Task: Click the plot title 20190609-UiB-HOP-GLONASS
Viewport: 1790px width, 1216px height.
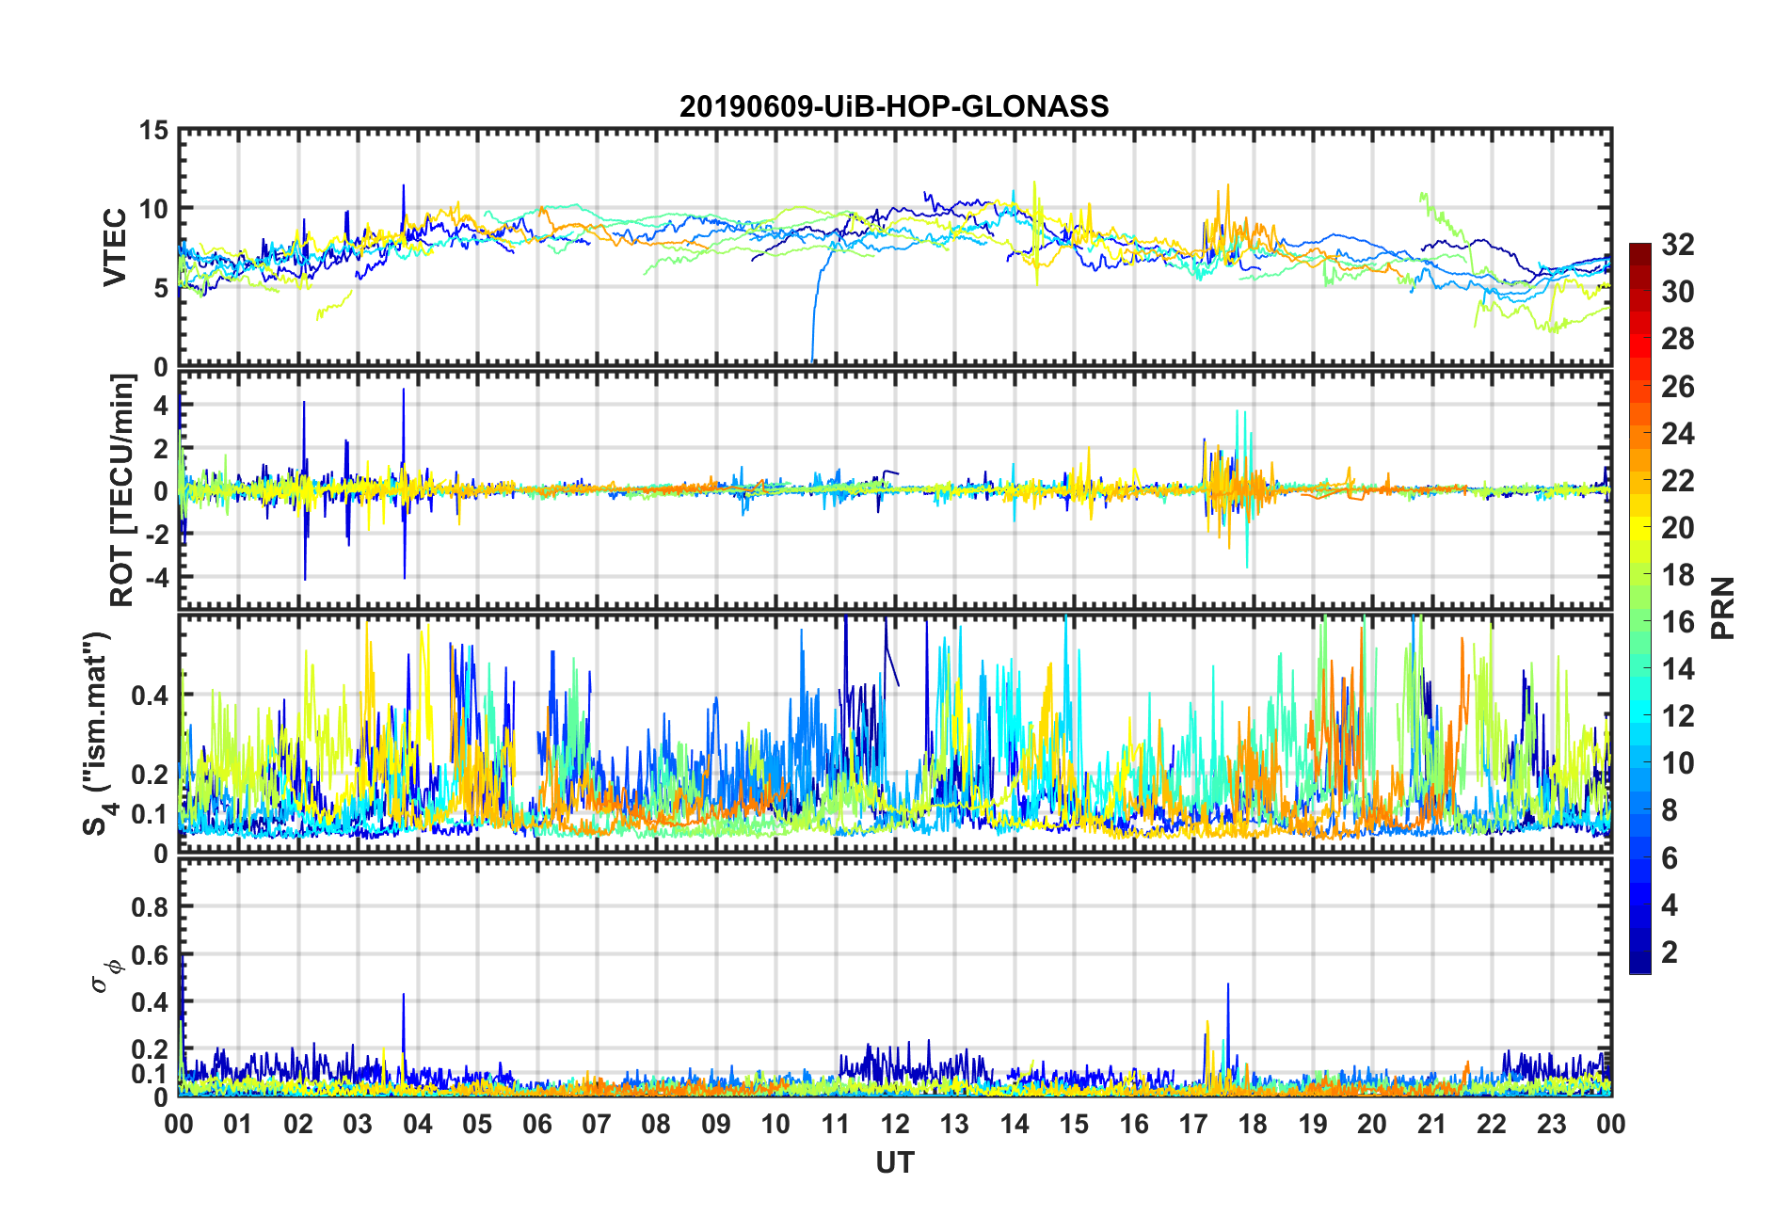Action: pos(894,106)
